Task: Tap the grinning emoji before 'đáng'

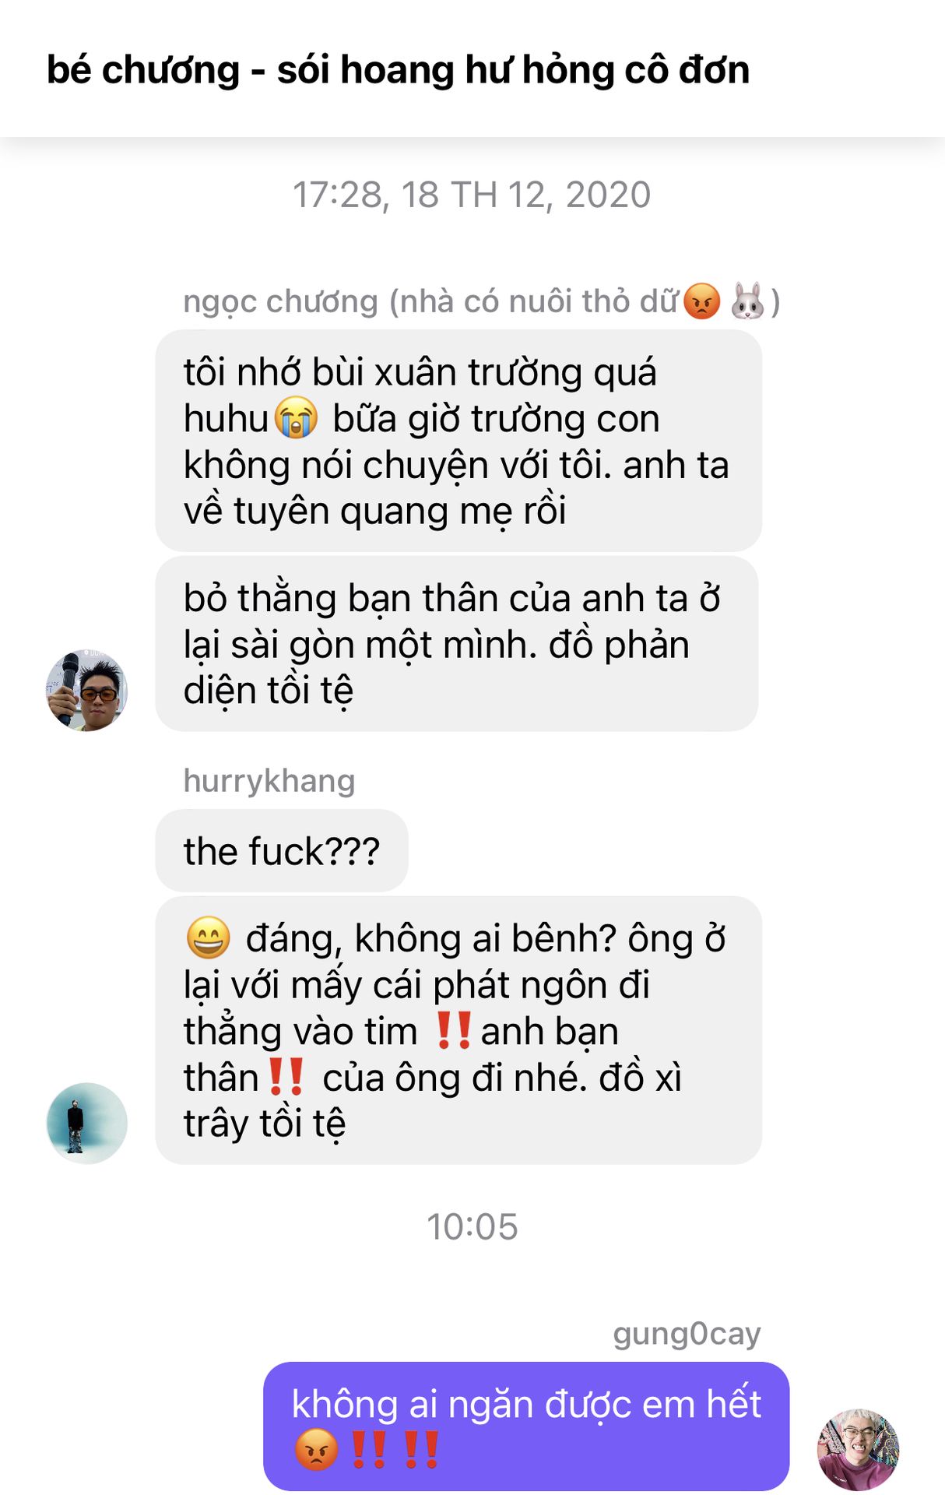Action: 208,937
